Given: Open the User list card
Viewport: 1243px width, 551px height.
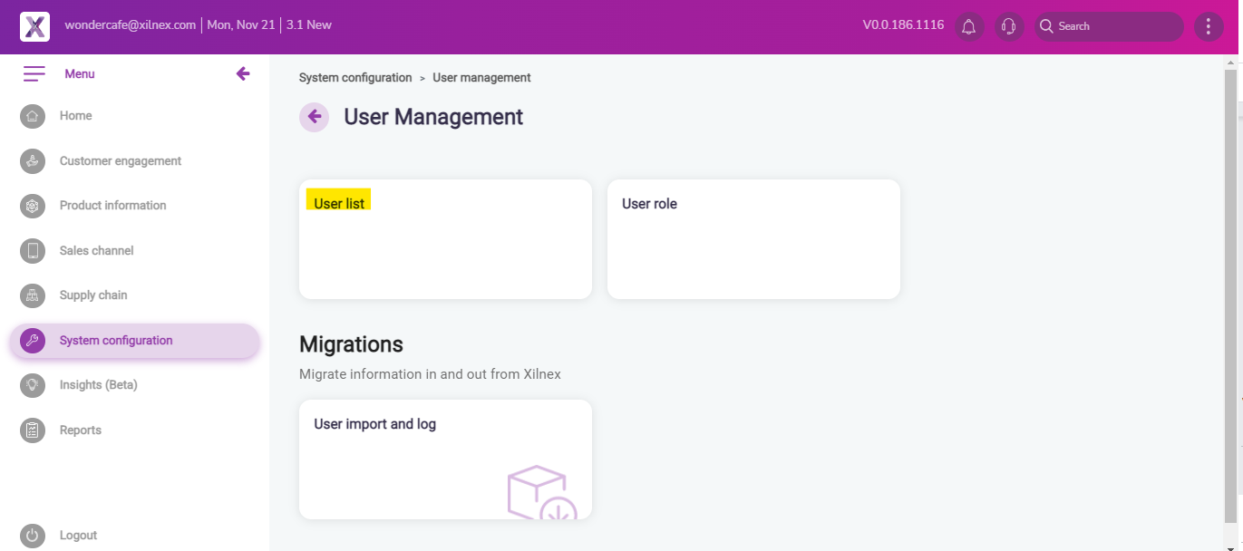Looking at the screenshot, I should click(445, 239).
